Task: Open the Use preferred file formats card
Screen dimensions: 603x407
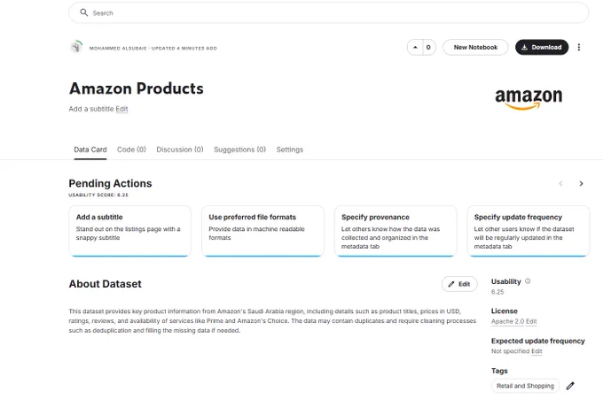Action: pyautogui.click(x=262, y=231)
